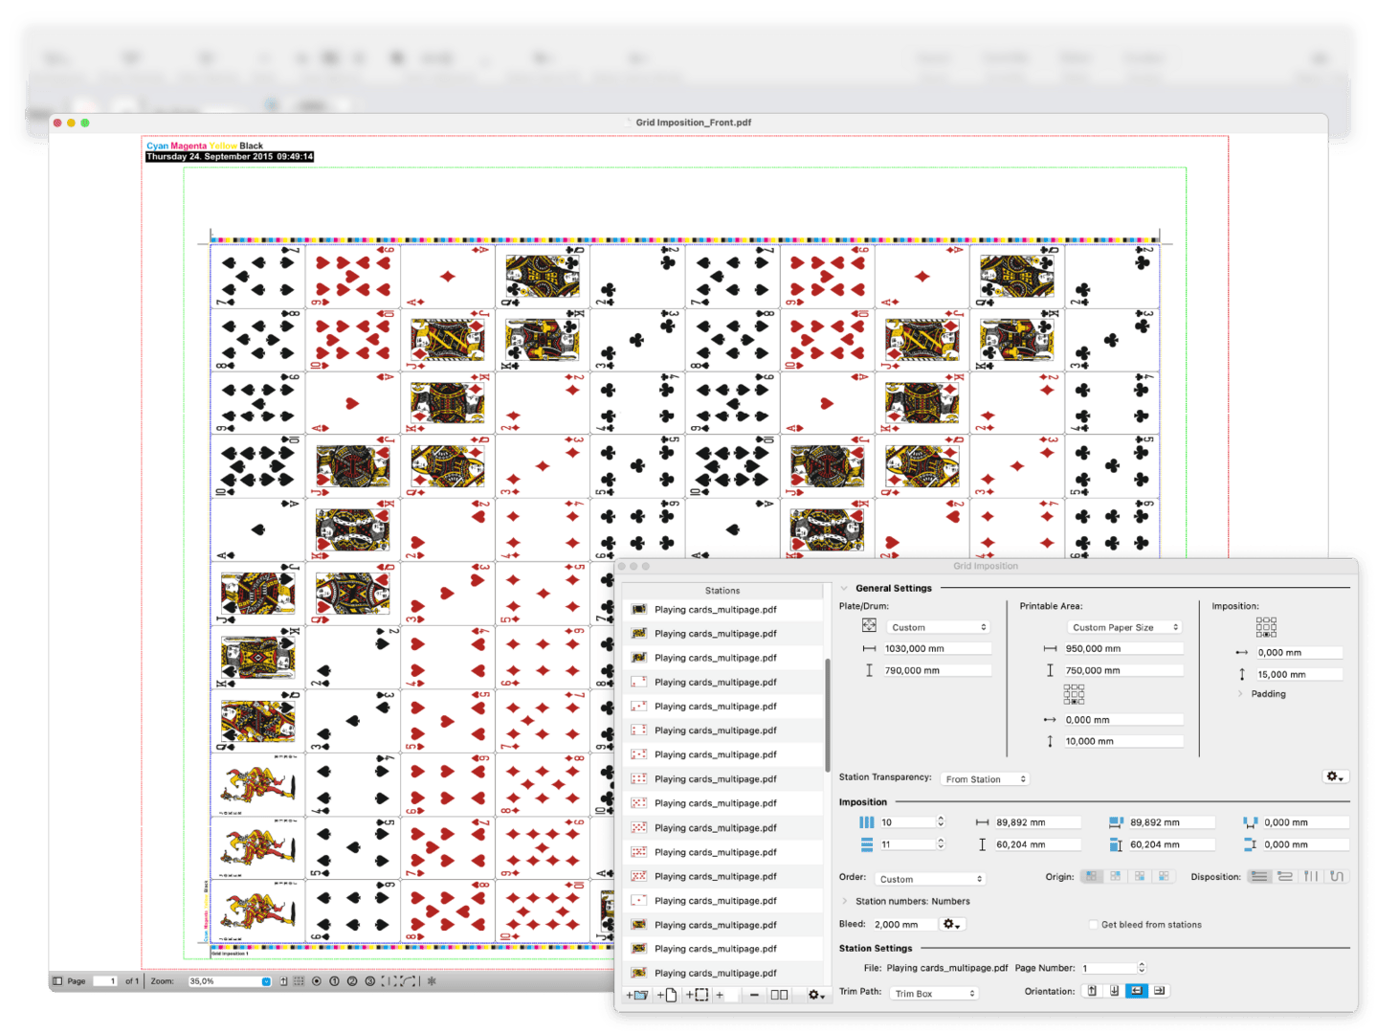Add empty station with plus-blank icon
The width and height of the screenshot is (1377, 1034).
pos(726,995)
